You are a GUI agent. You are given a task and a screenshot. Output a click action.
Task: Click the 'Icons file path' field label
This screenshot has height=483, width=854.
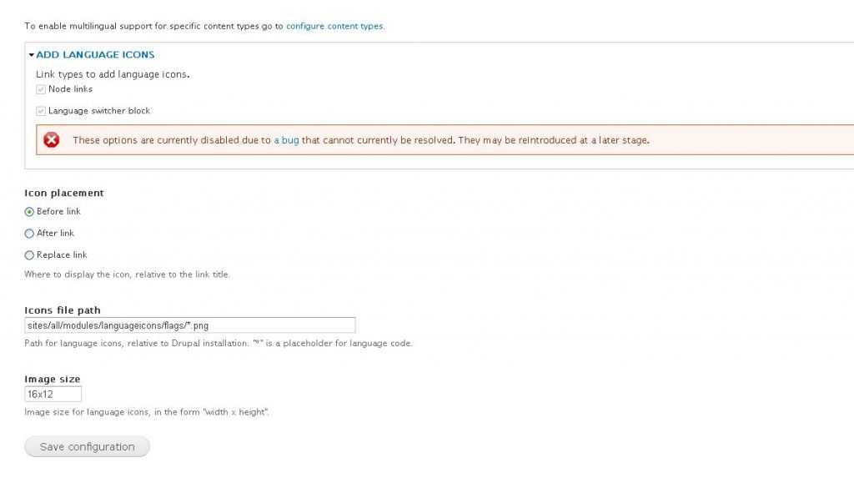[x=63, y=310]
